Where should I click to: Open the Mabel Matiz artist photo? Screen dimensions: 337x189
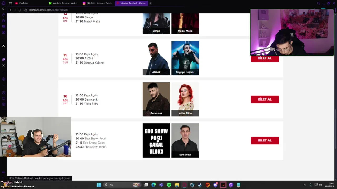coord(185,24)
